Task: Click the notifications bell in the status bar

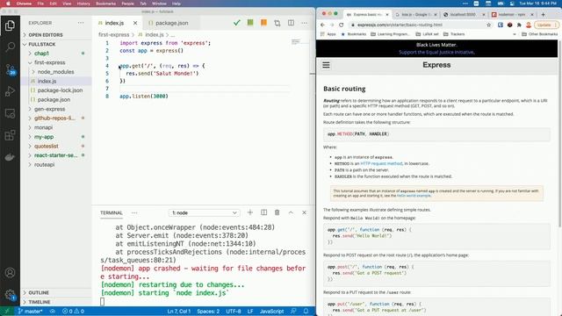Action: [x=306, y=311]
